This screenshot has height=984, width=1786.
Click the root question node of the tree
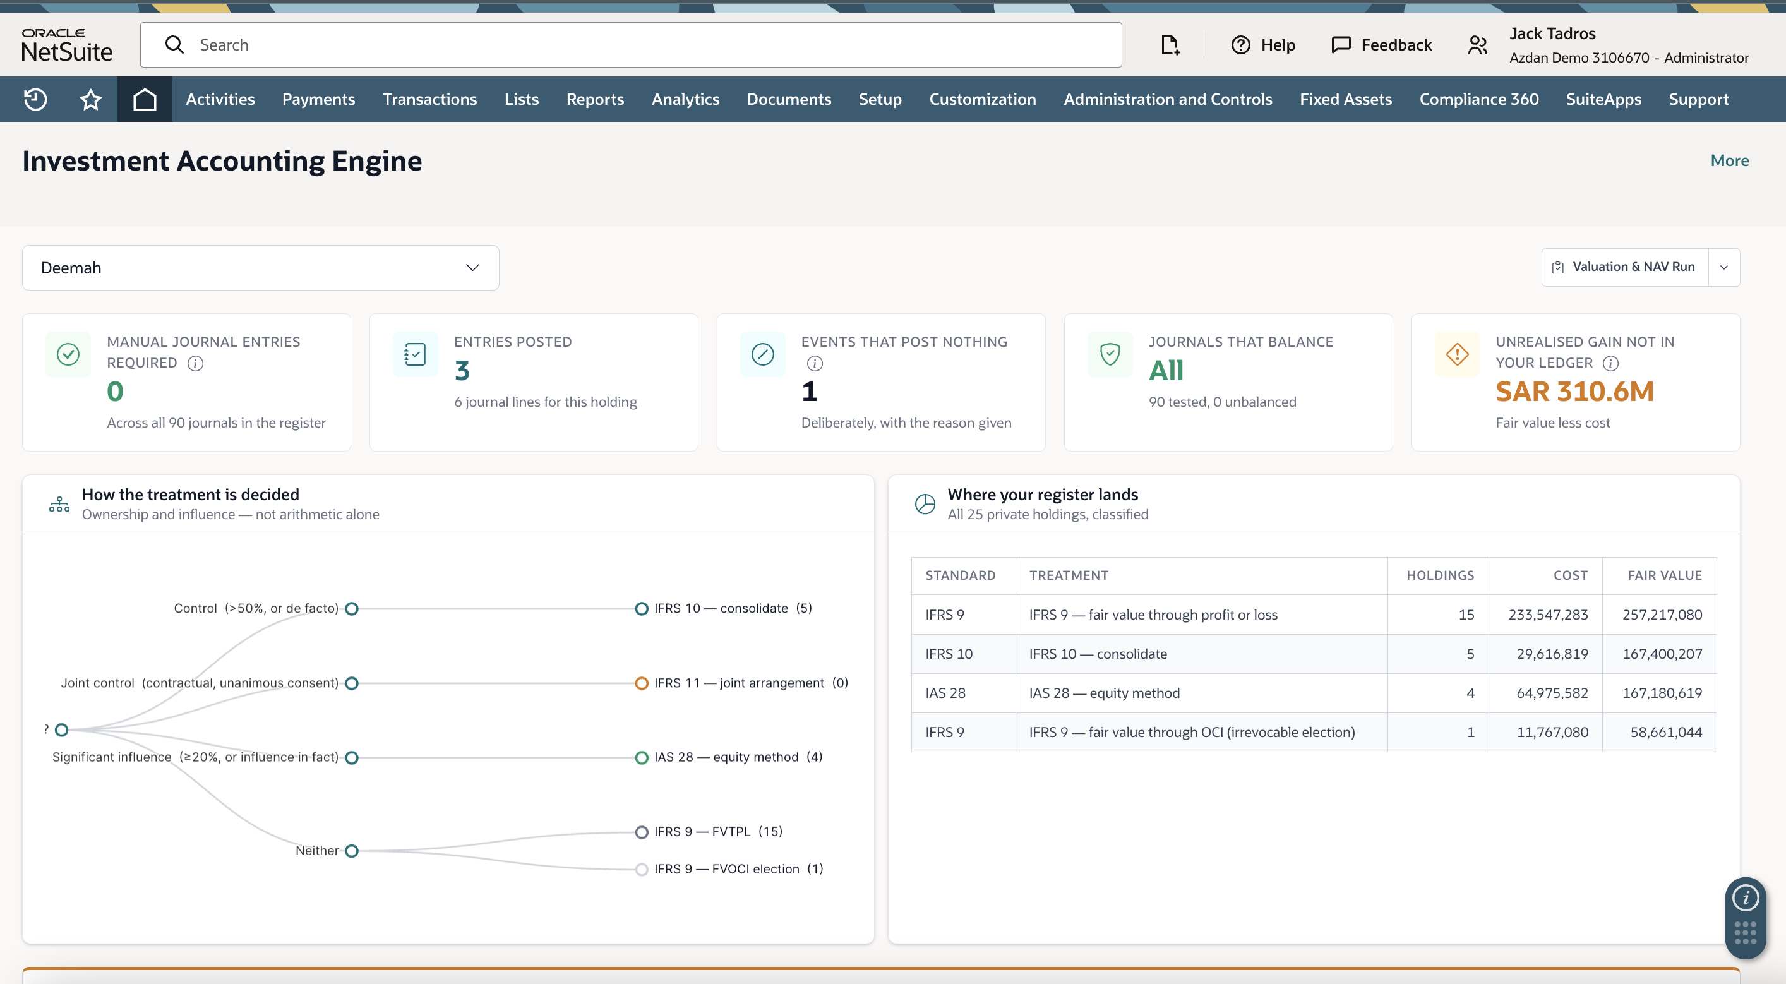tap(62, 730)
